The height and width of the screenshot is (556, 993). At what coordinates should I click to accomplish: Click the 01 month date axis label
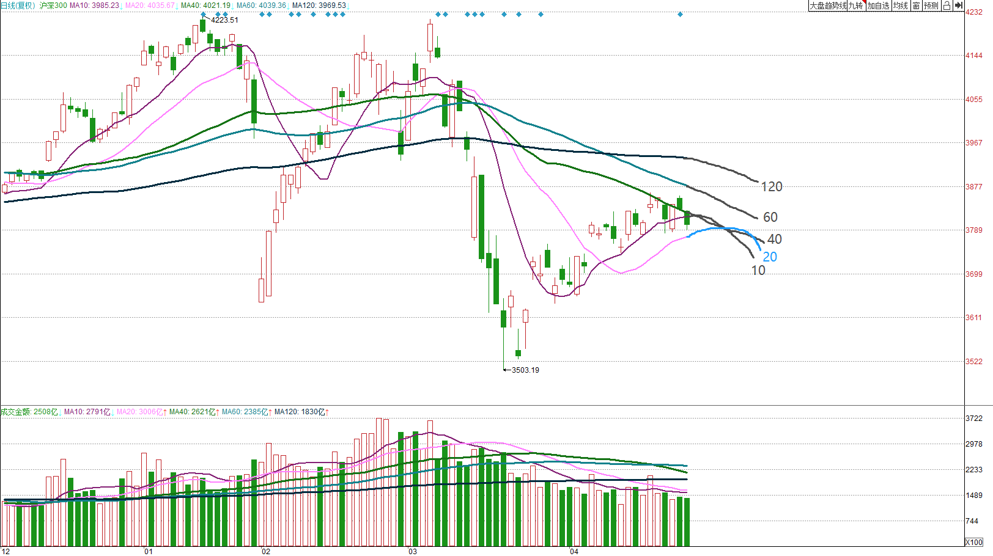(149, 552)
